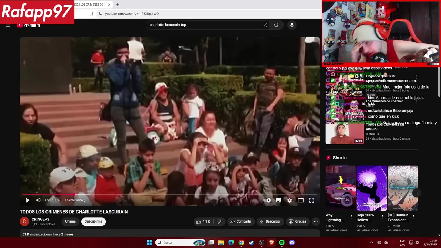This screenshot has height=248, width=441.
Task: Select the youtube.com URL in address bar
Action: pos(132,14)
